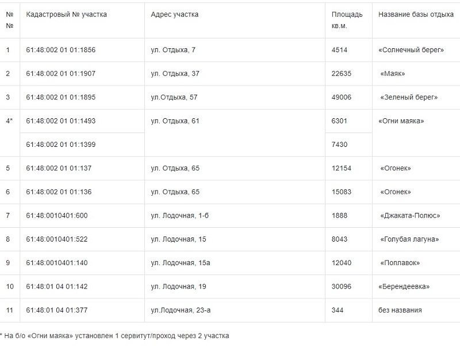Click the "без названия" cell
460x346 pixels.
(400, 310)
